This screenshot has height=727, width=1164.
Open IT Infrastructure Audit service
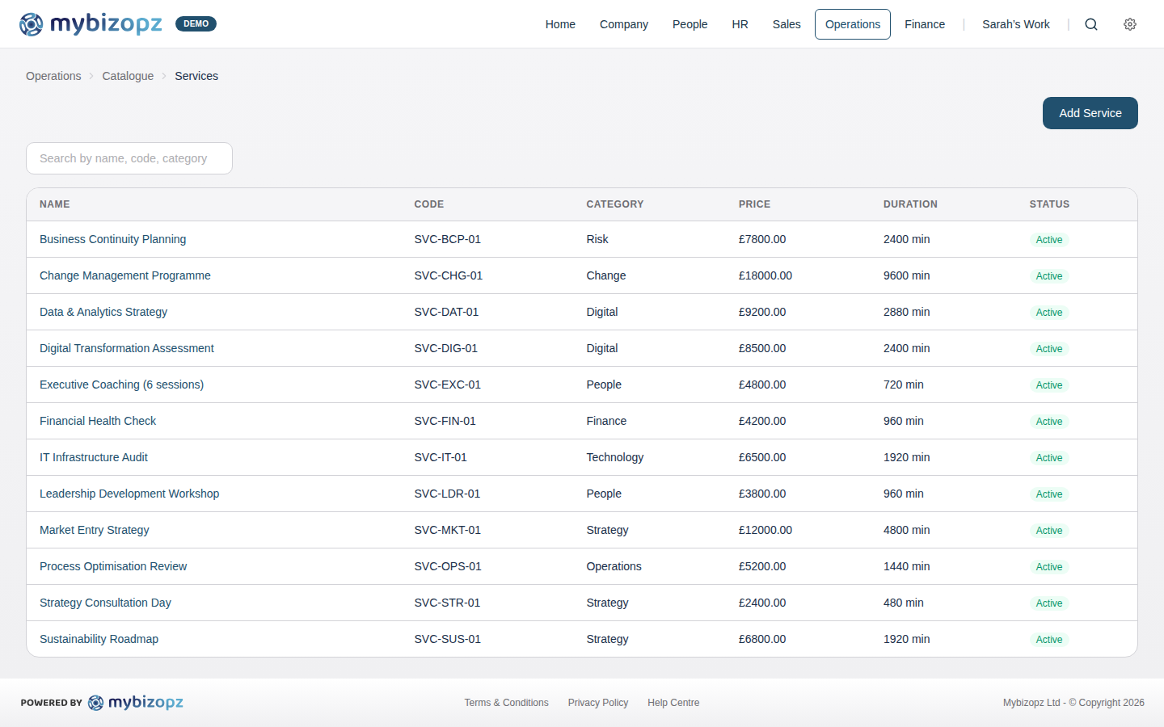click(x=94, y=457)
